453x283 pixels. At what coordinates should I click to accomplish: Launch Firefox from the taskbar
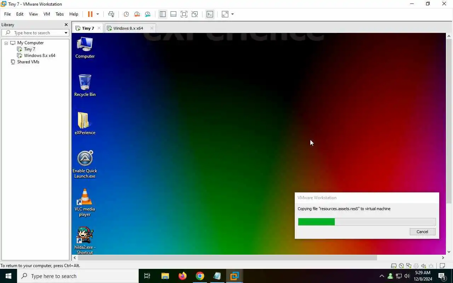point(183,276)
